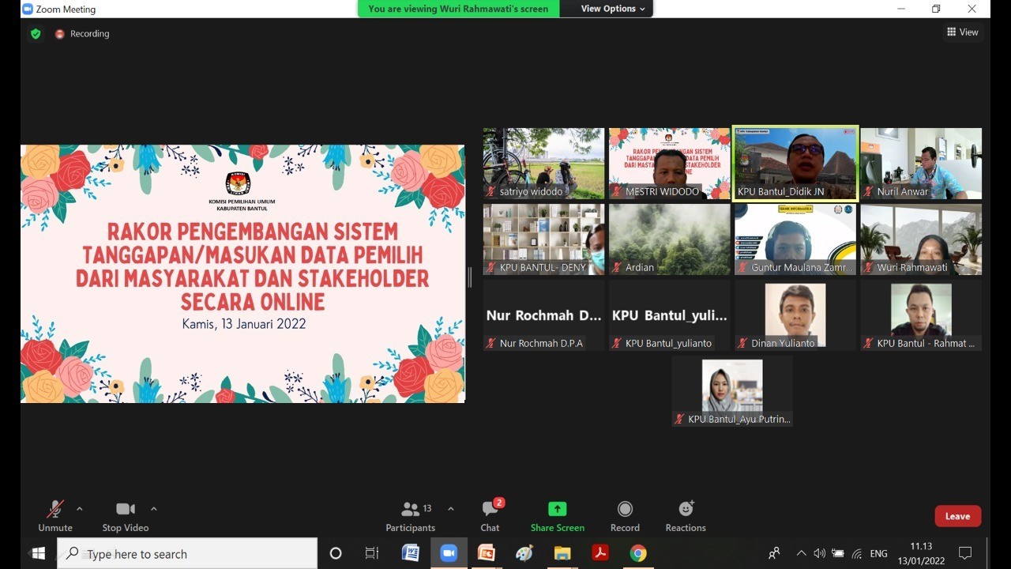Click the green Share Screen icon

tap(558, 509)
